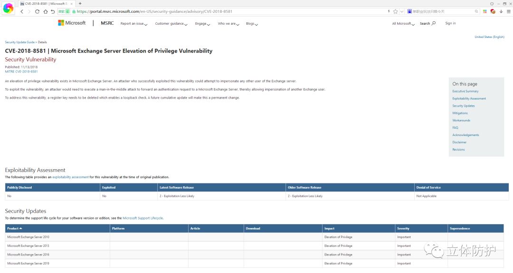Viewport: 513px width, 273px height.
Task: Select the Microsoft Exchange Server 2010 row
Action: pos(254,237)
